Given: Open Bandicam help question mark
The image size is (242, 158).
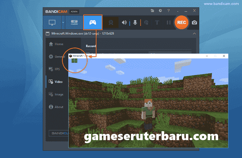Looking at the screenshot, I should tap(168, 11).
